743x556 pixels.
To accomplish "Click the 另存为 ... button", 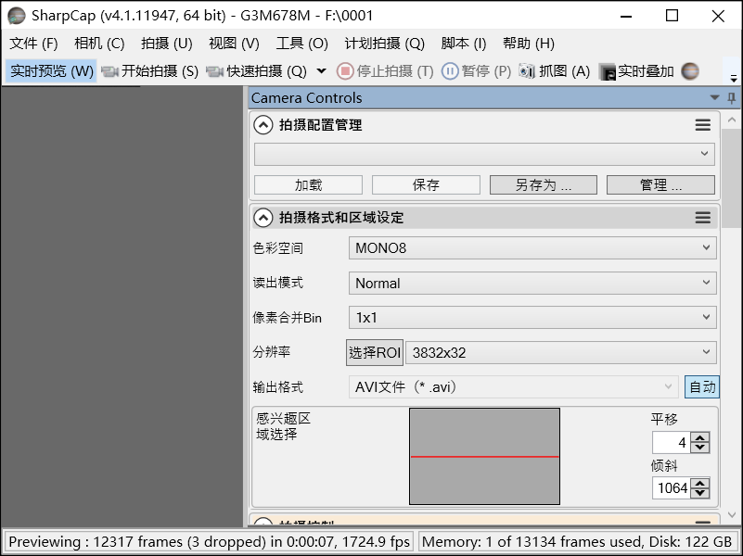I will point(544,185).
